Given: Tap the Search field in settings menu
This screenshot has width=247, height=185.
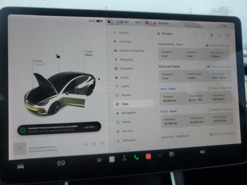Looking at the screenshot, I should click(121, 32).
